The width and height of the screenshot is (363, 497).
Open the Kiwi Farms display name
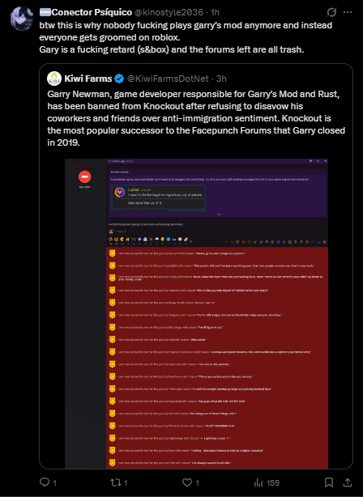(88, 79)
